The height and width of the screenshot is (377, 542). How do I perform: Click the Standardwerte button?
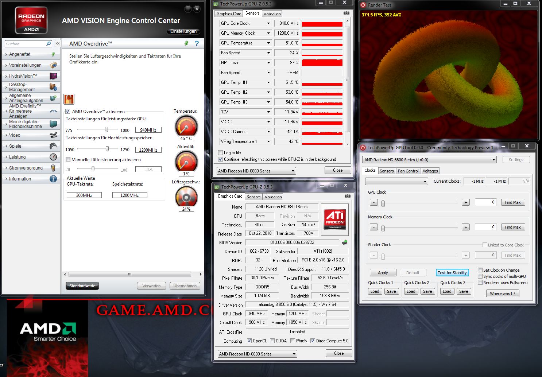click(x=82, y=286)
